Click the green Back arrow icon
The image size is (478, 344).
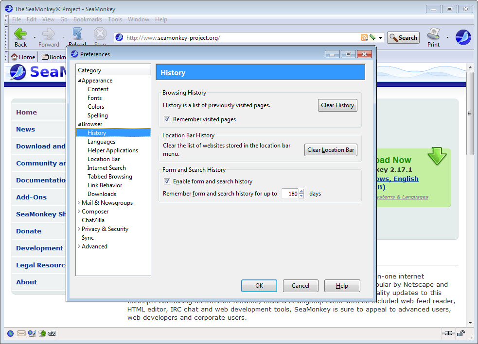coord(20,34)
